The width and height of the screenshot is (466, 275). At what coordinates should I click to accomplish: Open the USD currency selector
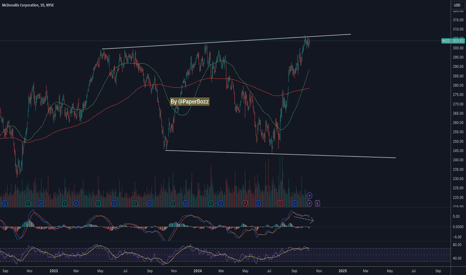point(457,5)
